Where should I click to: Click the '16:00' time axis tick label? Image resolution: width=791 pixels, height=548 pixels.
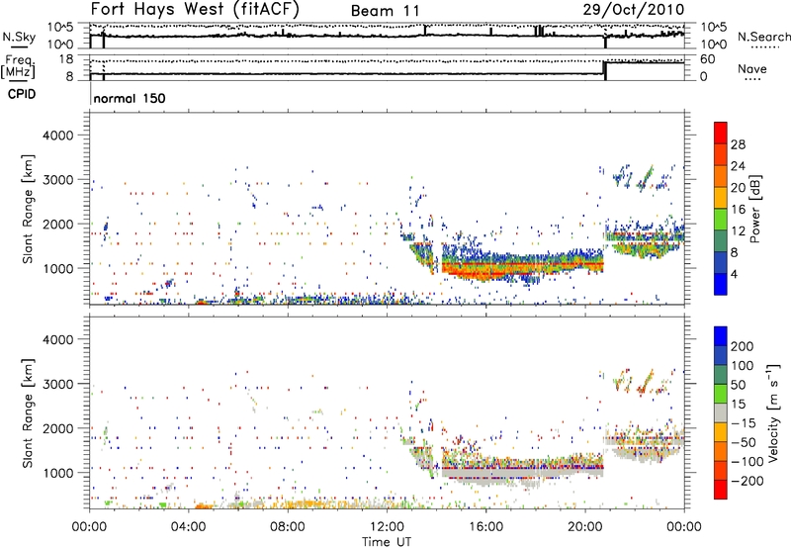click(485, 527)
